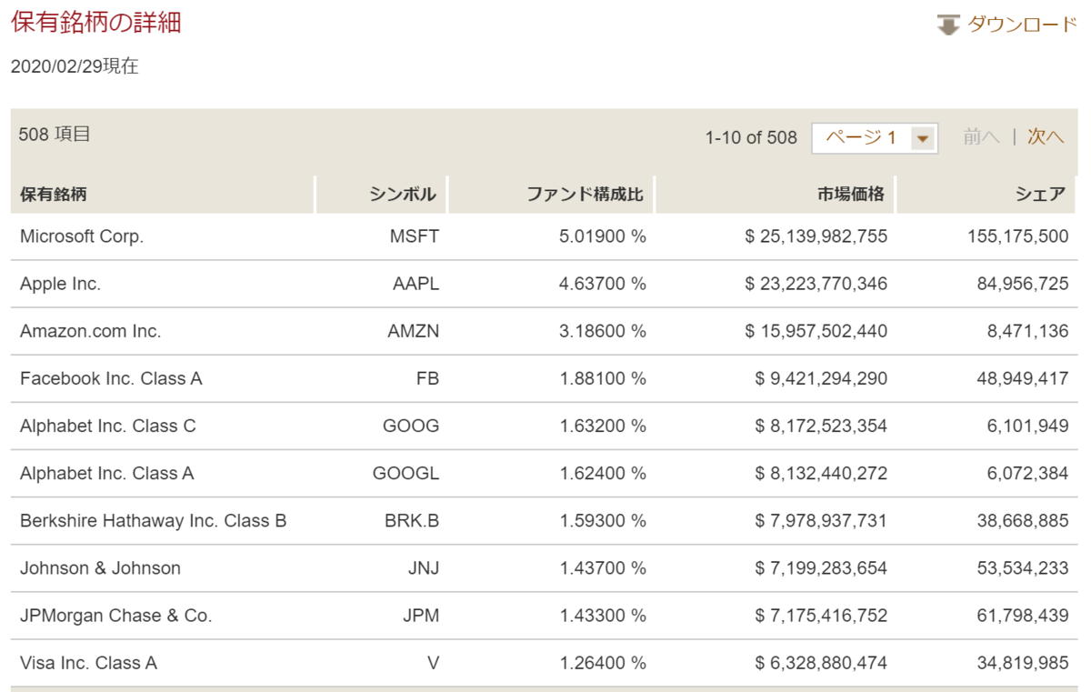The width and height of the screenshot is (1091, 692).
Task: Select Facebook Inc. Class A name
Action: pos(111,378)
